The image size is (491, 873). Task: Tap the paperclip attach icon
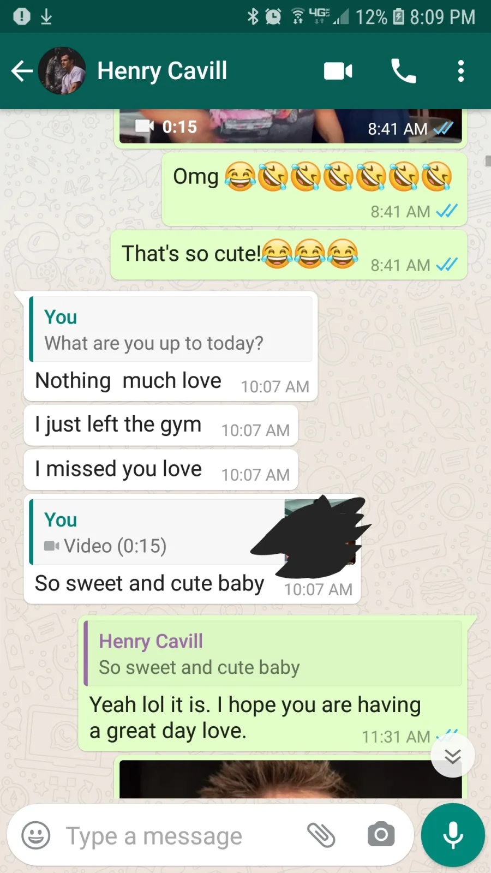point(321,835)
